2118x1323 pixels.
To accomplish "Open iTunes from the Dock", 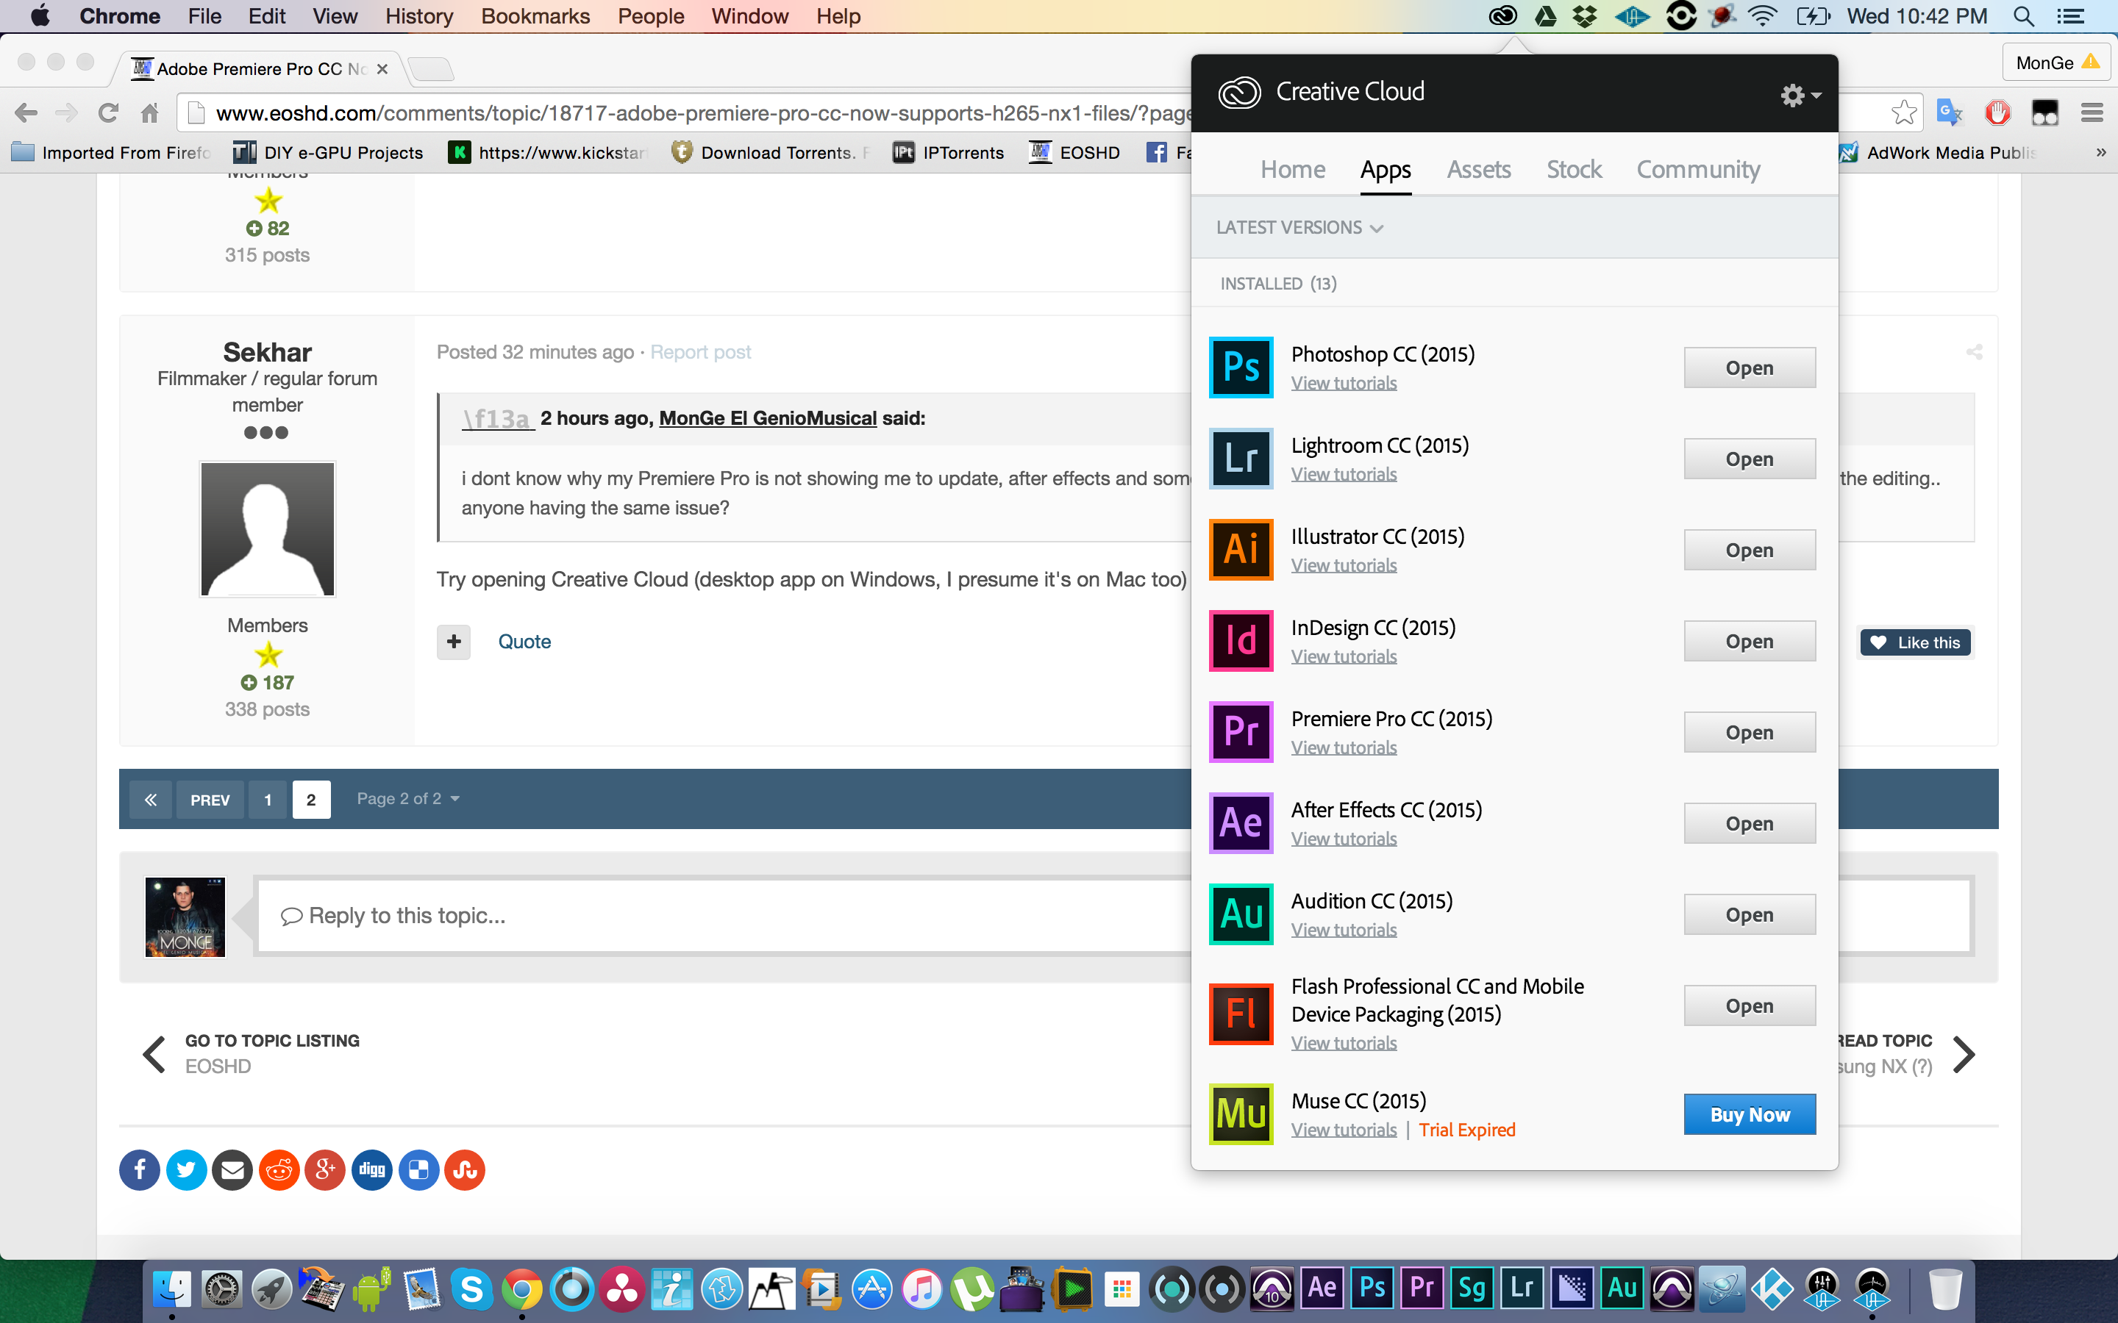I will [921, 1288].
